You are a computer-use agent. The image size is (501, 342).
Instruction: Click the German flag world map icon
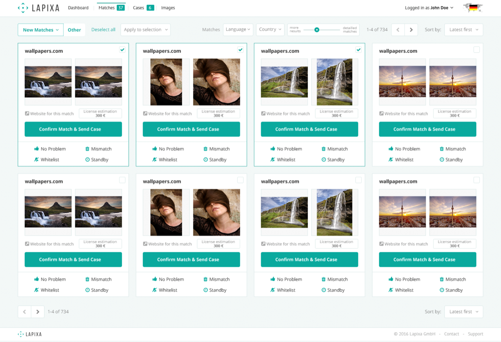473,8
